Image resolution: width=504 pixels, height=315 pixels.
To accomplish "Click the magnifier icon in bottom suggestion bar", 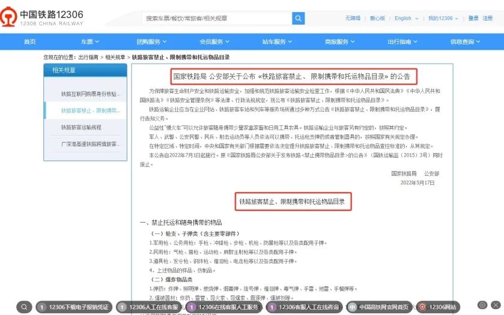I will point(24,307).
